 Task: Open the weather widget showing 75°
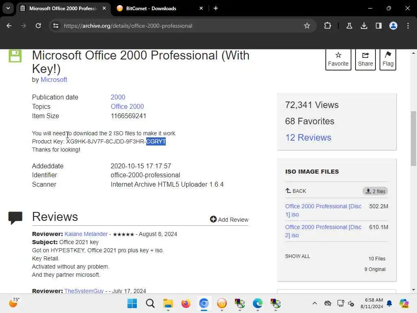coord(14,303)
